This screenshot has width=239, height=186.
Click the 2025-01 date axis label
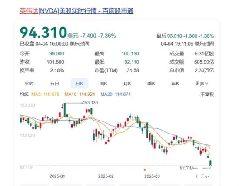click(57, 176)
